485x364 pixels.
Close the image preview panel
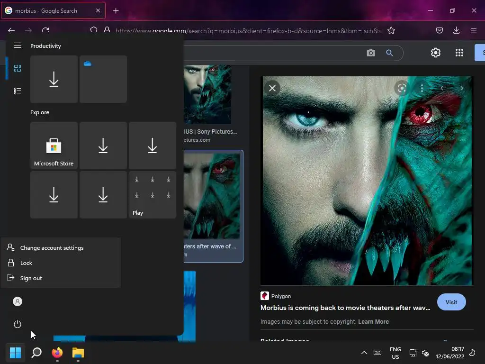(x=272, y=88)
